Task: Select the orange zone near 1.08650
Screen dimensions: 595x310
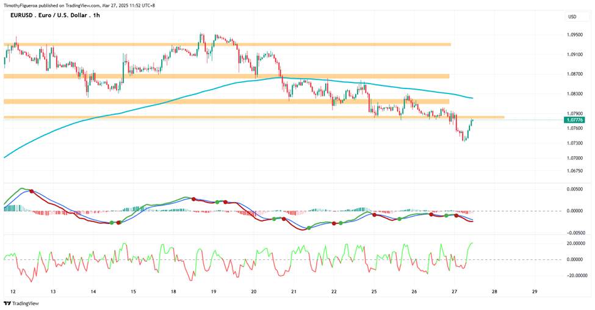Action: click(x=226, y=76)
